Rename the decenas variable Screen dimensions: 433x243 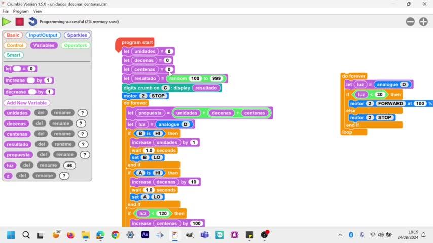[61, 124]
